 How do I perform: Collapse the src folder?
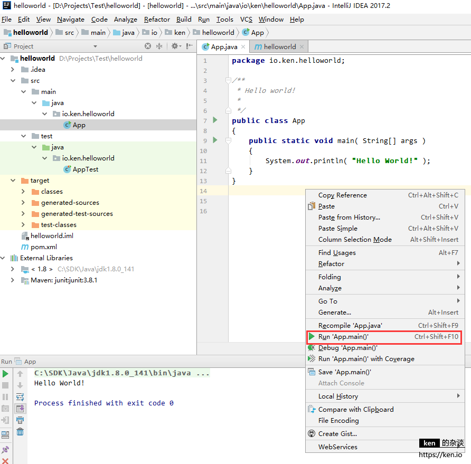click(x=13, y=80)
